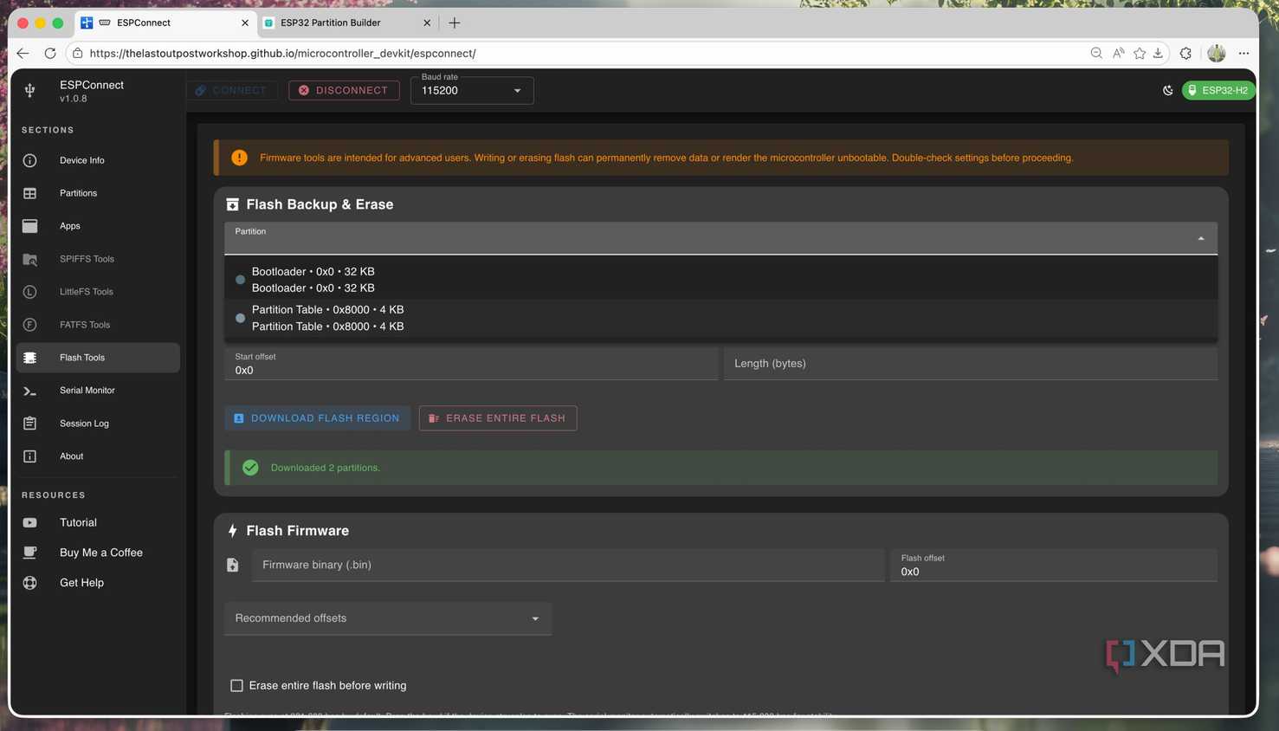
Task: Click the Tutorial video icon
Action: [x=29, y=523]
